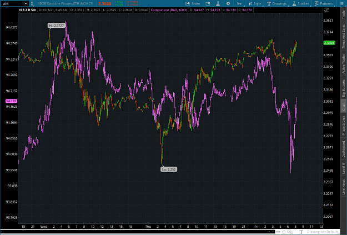
Task: Click the 'Wed' date label on time axis
Action: 44,226
